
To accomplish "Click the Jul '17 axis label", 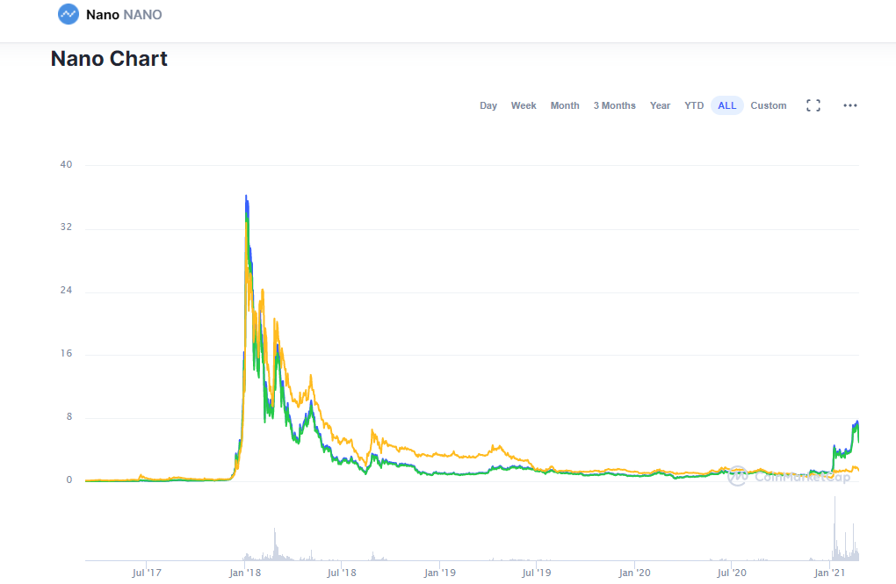I will [147, 573].
